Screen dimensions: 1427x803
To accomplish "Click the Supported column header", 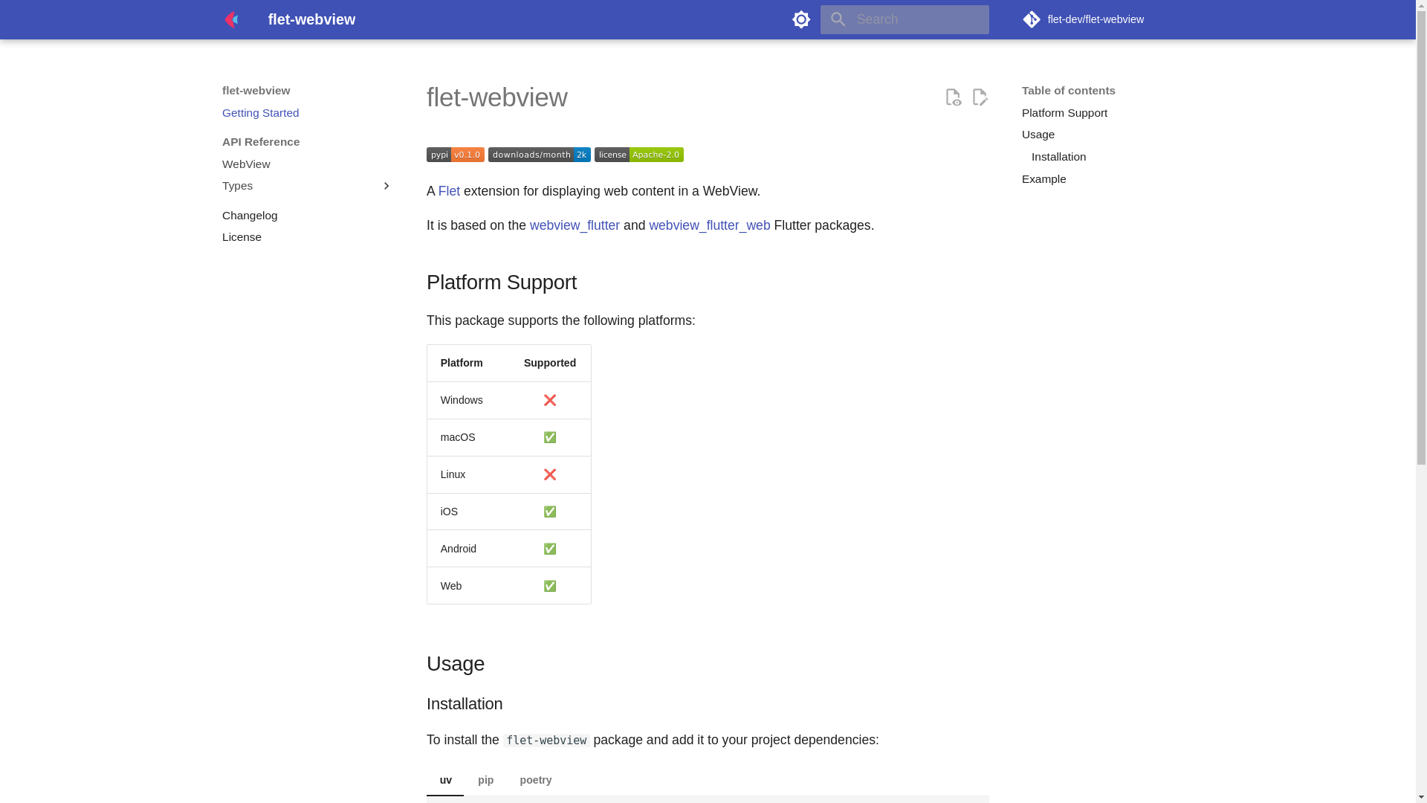I will 550,363.
